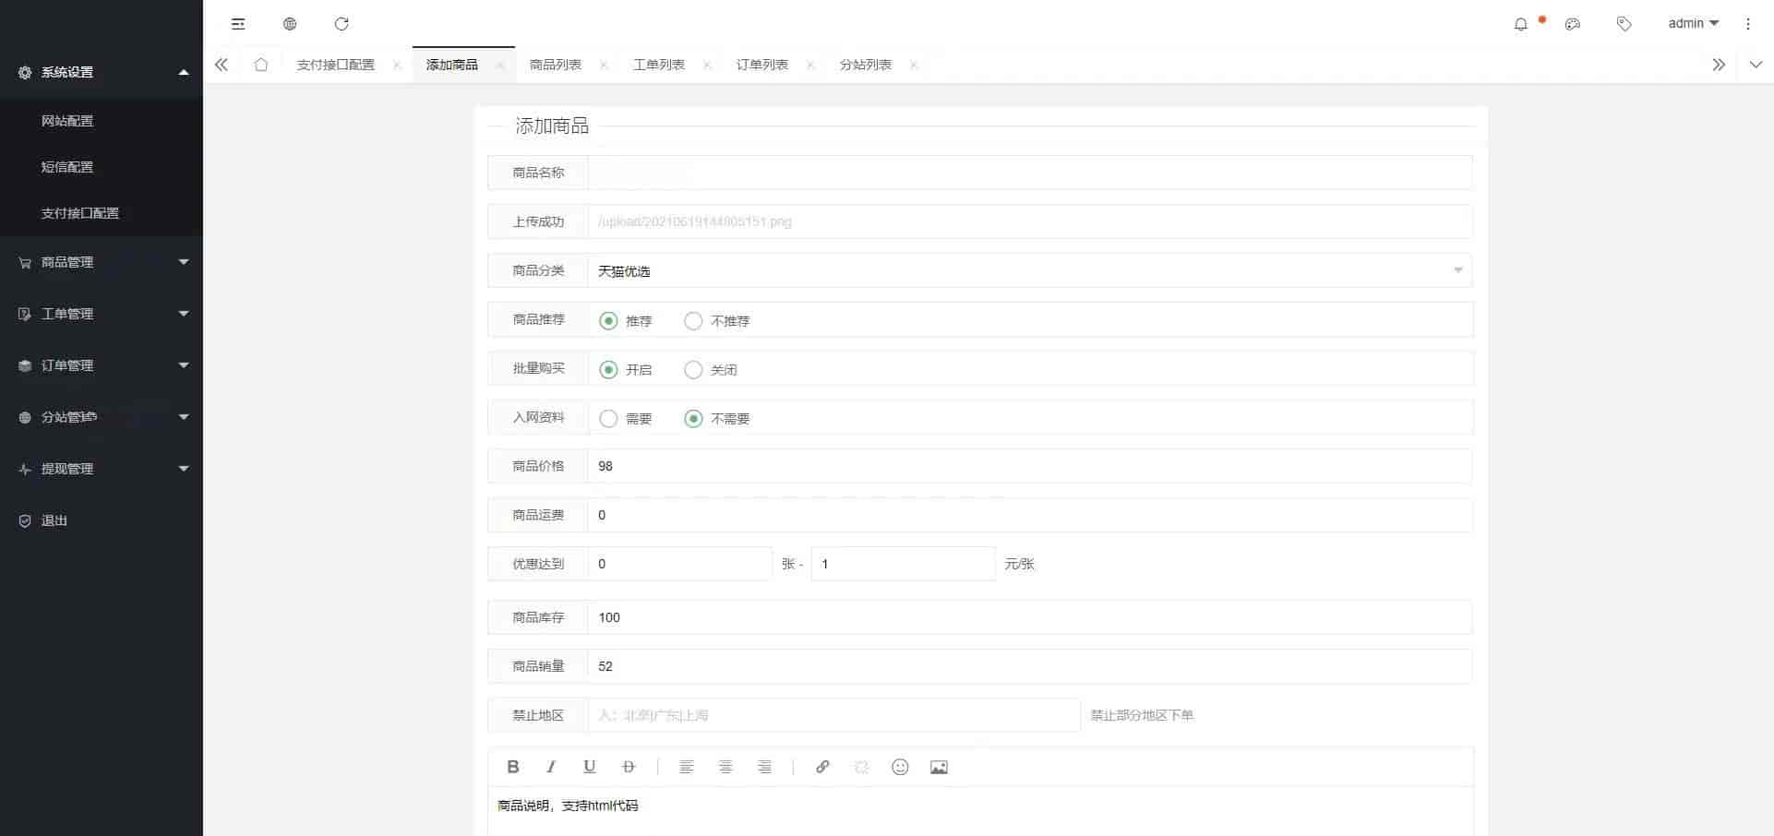
Task: Select 关闭 for 批量购买
Action: 693,370
